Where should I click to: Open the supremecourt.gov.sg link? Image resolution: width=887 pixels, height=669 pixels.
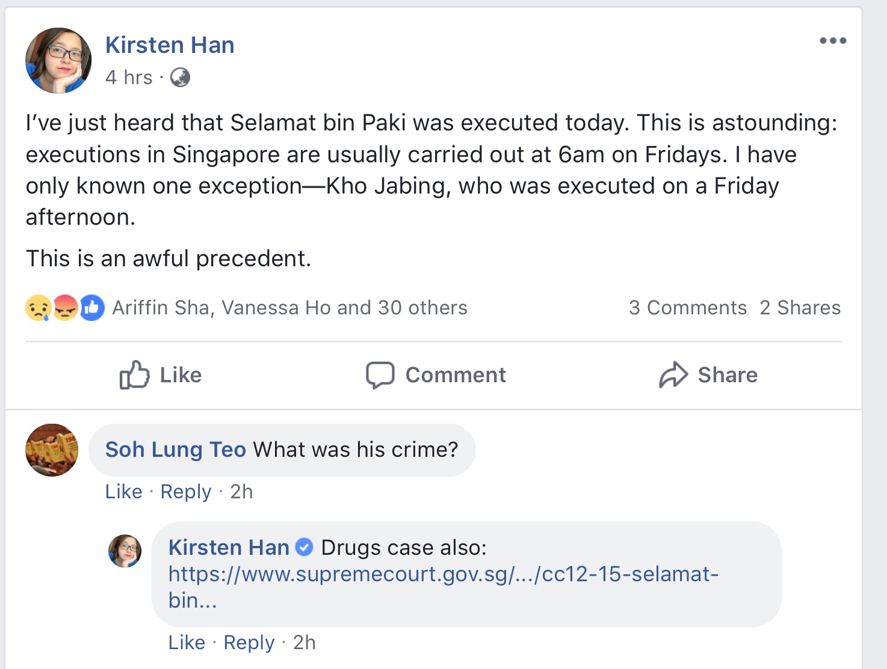443,575
